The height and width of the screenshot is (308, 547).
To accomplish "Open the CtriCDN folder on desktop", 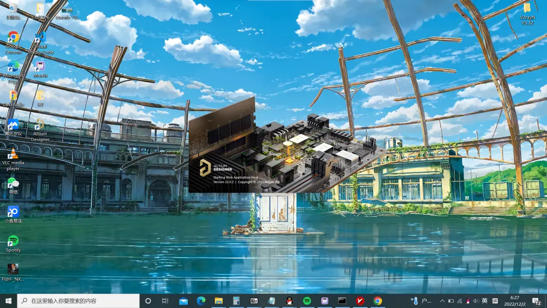I will [40, 11].
